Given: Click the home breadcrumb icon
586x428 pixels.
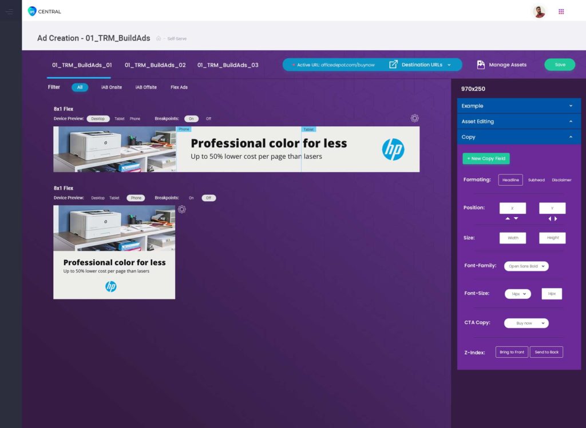Looking at the screenshot, I should (x=159, y=38).
